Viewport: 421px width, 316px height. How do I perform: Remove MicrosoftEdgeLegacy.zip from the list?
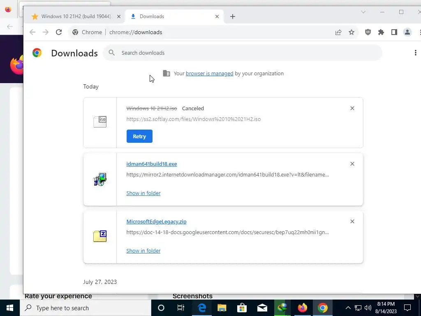click(x=352, y=221)
